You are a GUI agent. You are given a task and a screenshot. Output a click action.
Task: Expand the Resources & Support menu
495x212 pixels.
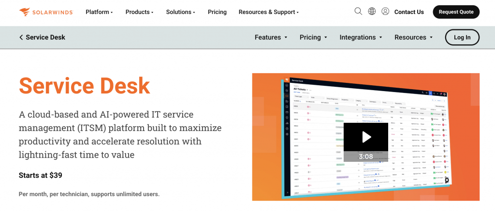tap(269, 12)
